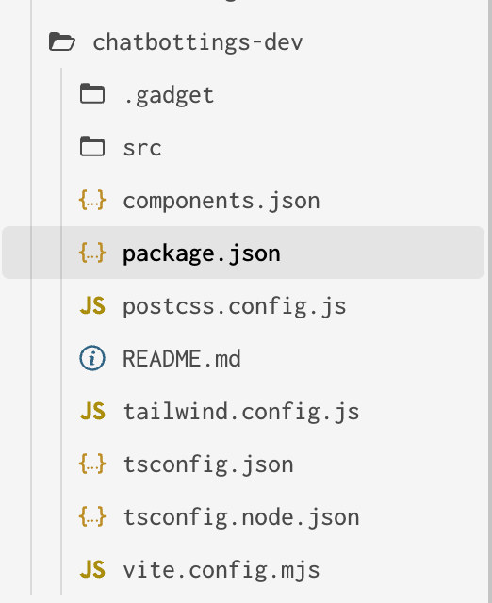Click the JSON braces icon beside tsconfig.json
The height and width of the screenshot is (603, 492).
92,464
